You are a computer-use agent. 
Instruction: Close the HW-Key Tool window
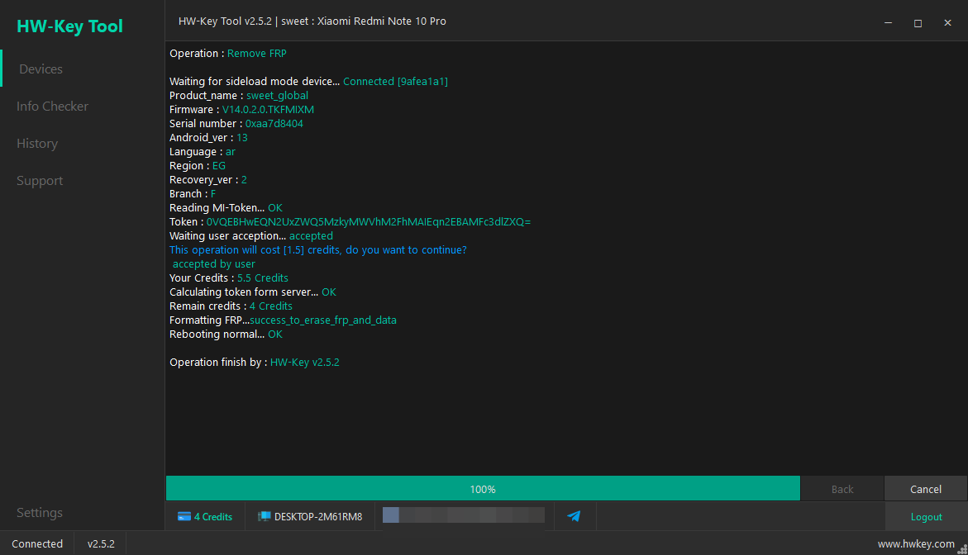(947, 23)
